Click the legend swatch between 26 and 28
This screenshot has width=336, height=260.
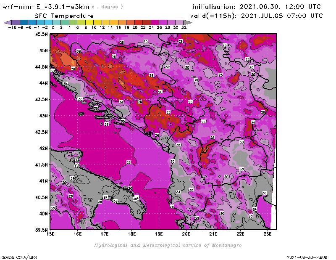tap(163, 22)
